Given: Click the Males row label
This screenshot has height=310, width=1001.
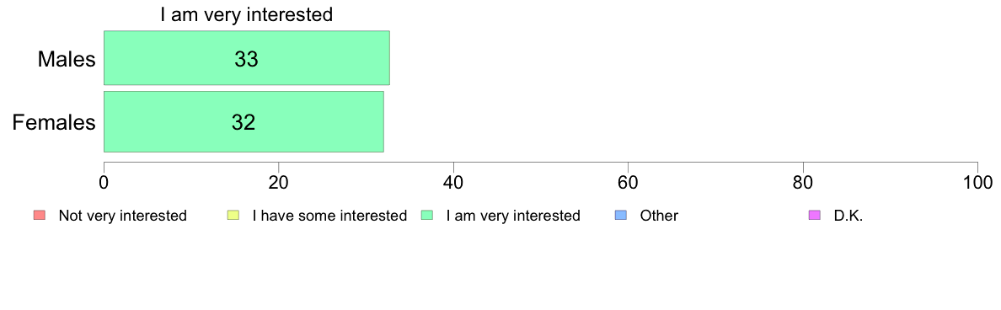Looking at the screenshot, I should [67, 59].
